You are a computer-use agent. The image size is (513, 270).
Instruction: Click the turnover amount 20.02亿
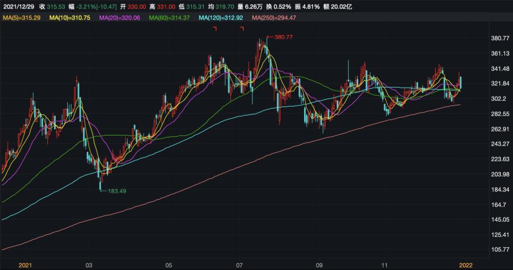click(342, 6)
